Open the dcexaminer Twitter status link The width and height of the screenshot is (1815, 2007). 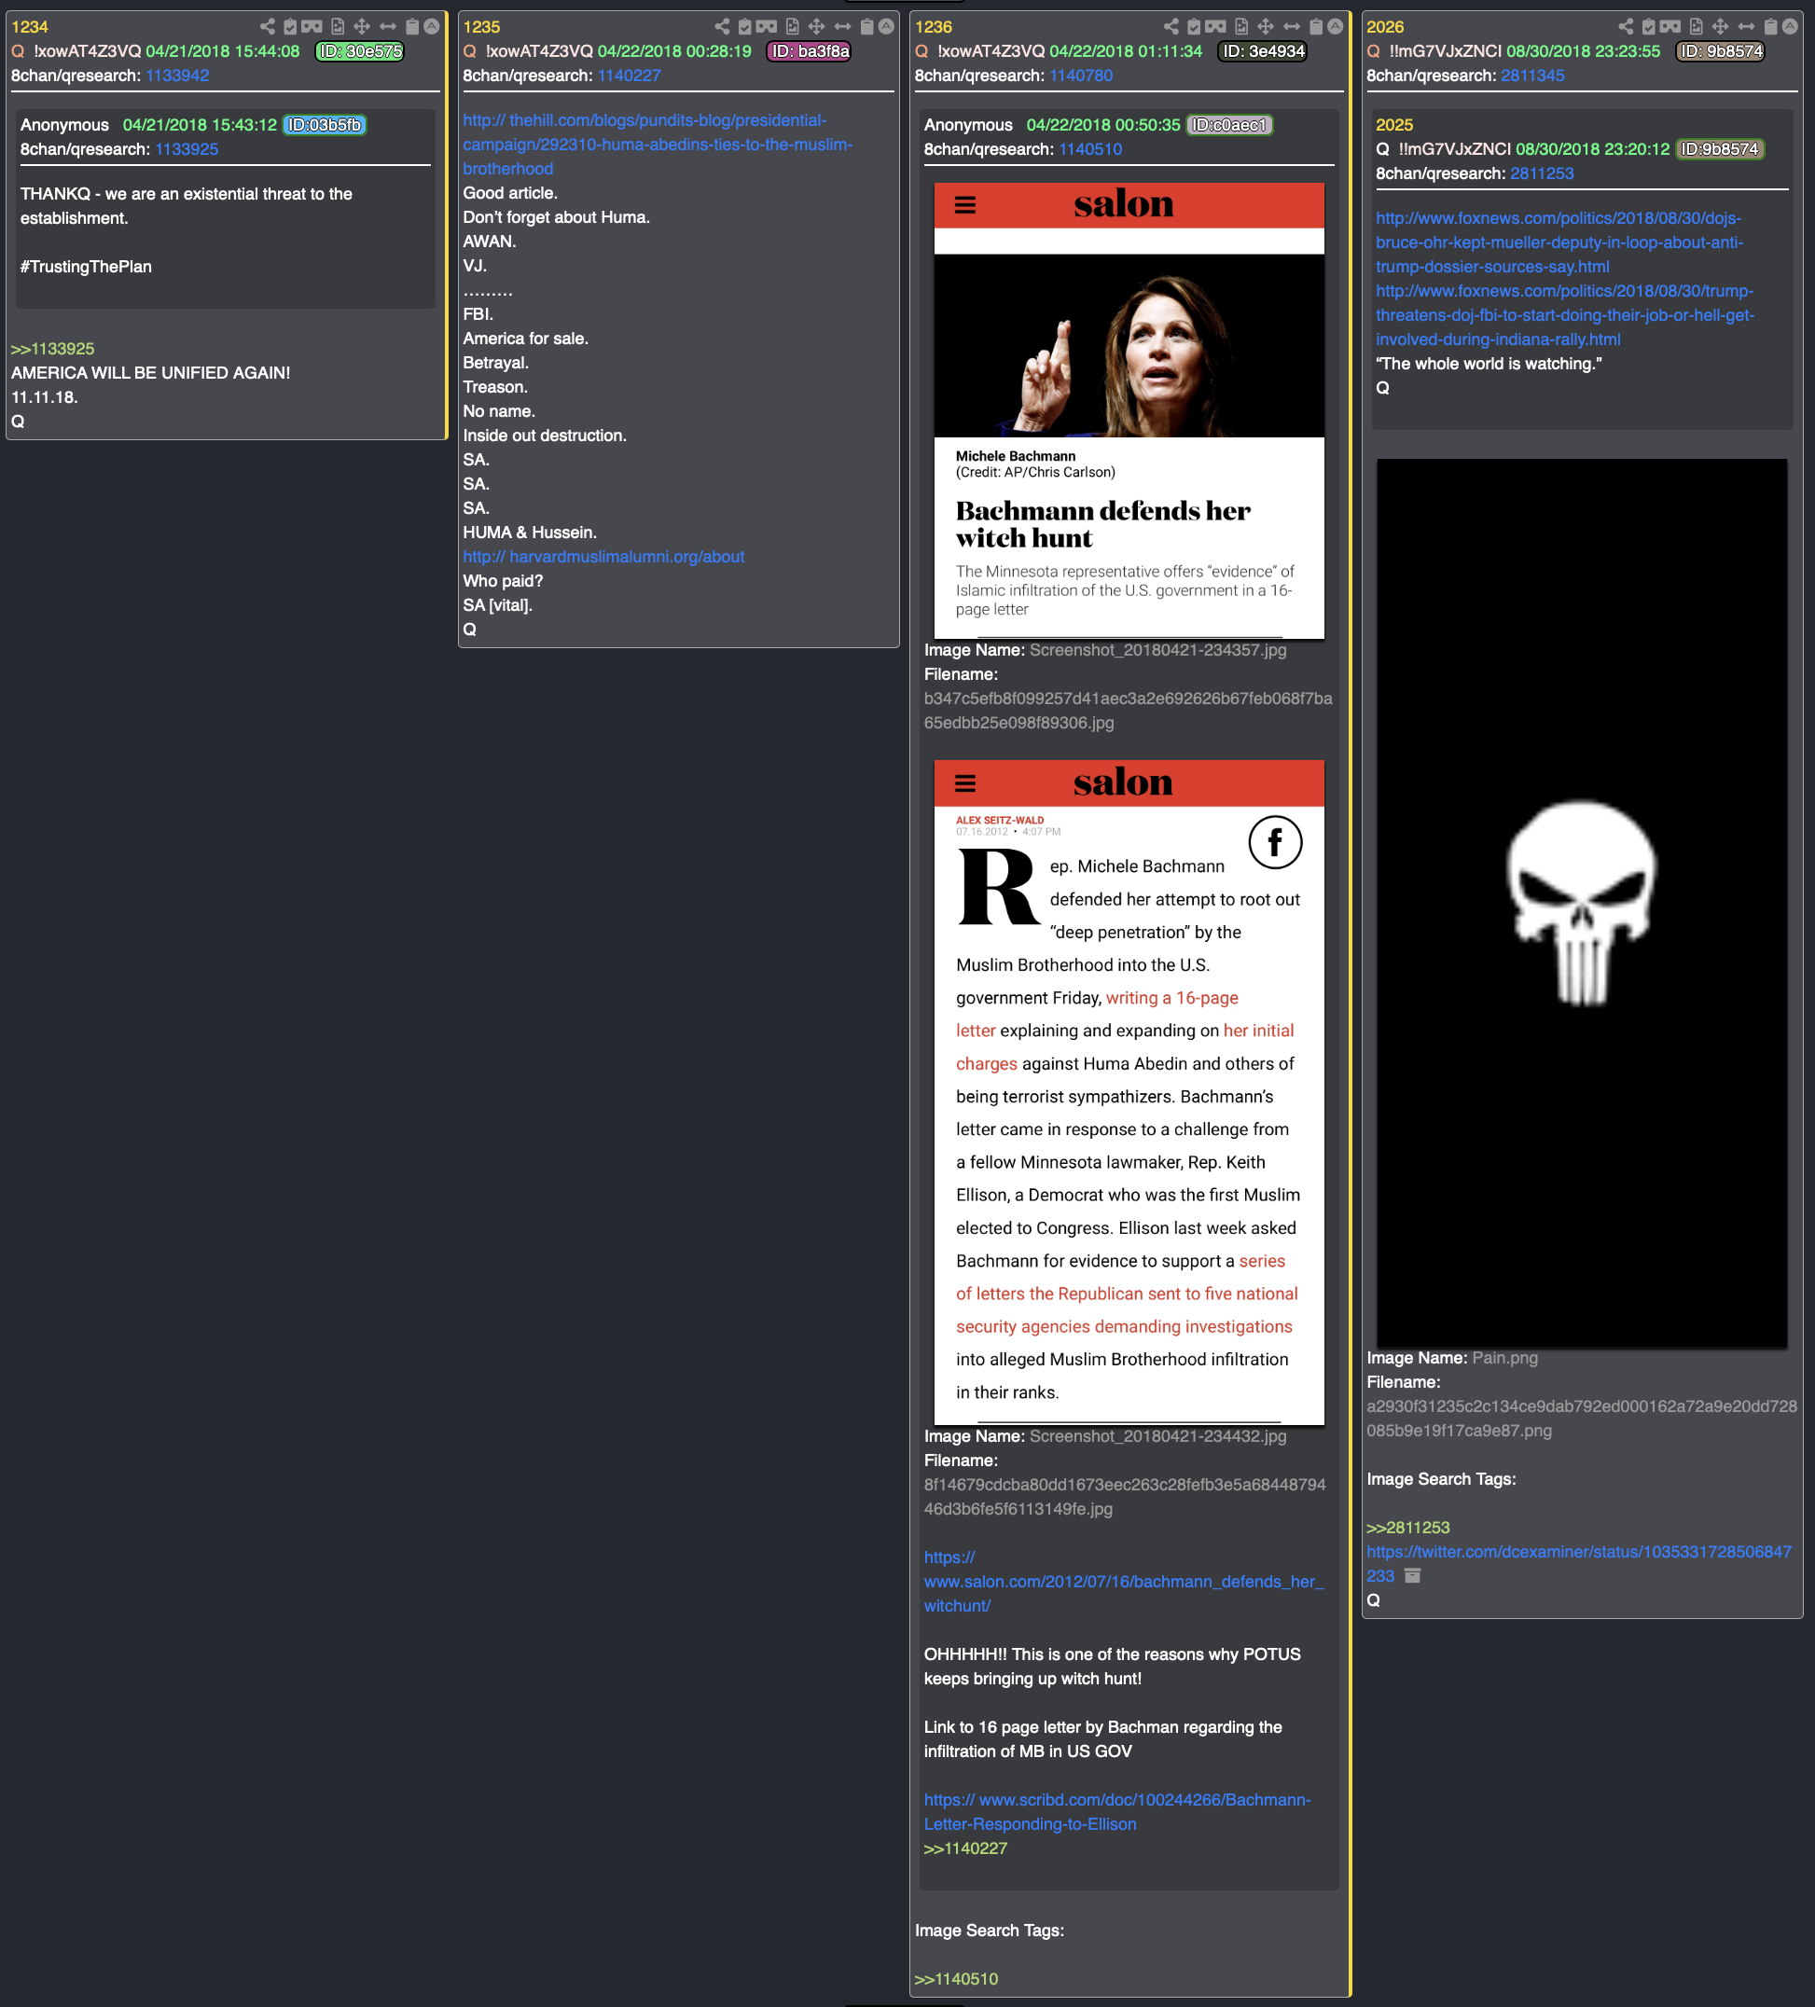[x=1579, y=1563]
